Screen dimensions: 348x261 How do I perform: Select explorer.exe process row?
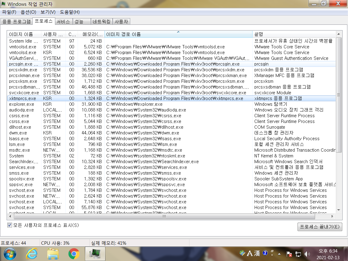[x=171, y=104]
